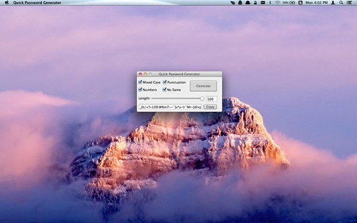Click the Bluetooth menu bar icon

click(x=270, y=3)
